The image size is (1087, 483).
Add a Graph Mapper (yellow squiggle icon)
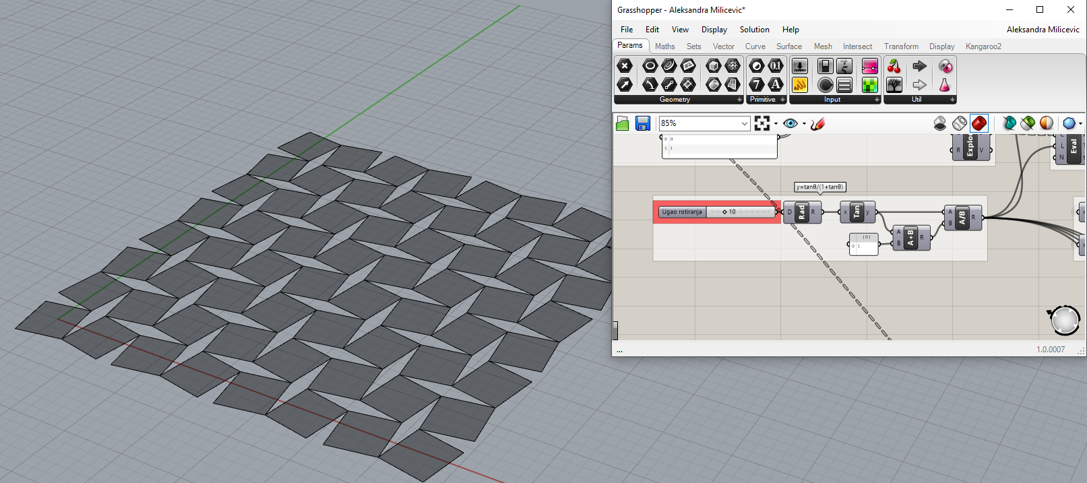pyautogui.click(x=800, y=84)
